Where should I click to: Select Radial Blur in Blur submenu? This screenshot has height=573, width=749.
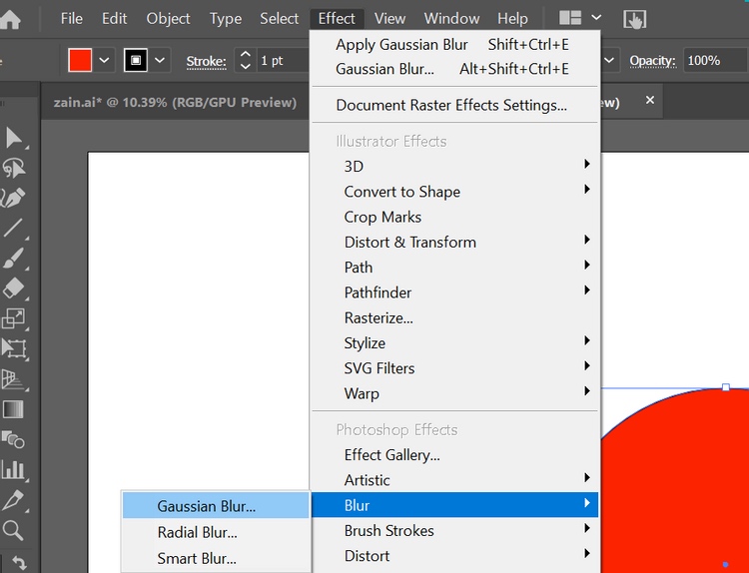pos(216,532)
